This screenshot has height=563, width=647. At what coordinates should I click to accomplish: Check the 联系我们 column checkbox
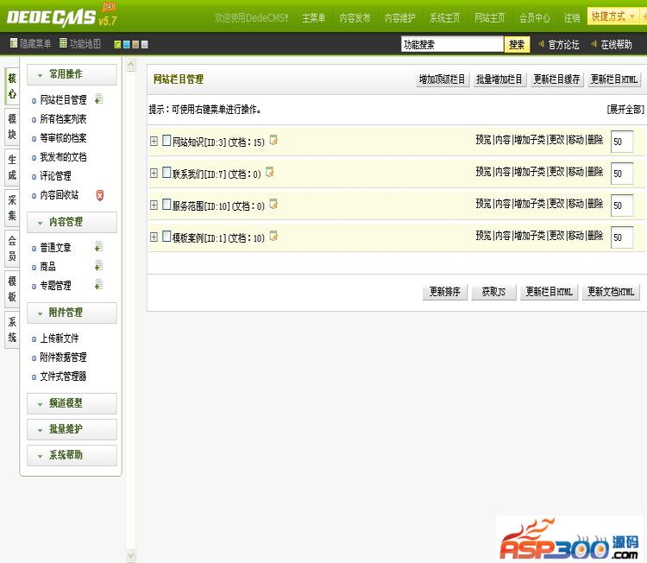[x=166, y=172]
